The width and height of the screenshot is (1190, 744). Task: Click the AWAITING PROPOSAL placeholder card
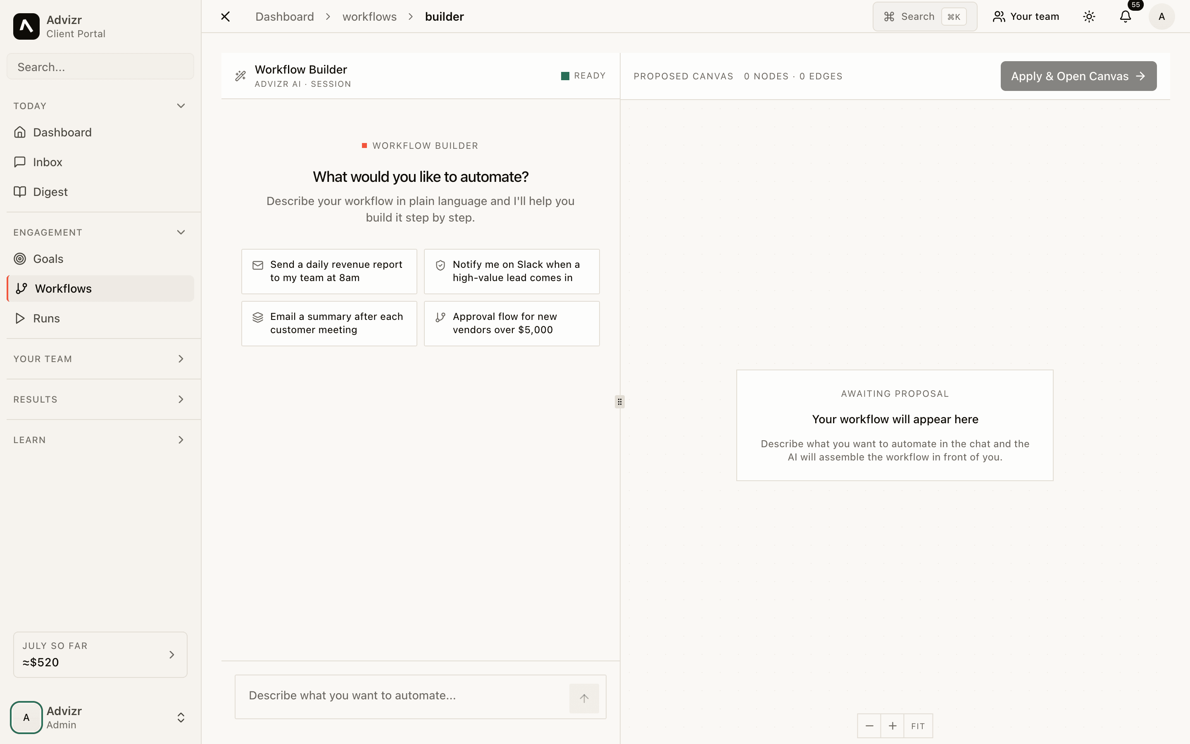click(x=895, y=425)
